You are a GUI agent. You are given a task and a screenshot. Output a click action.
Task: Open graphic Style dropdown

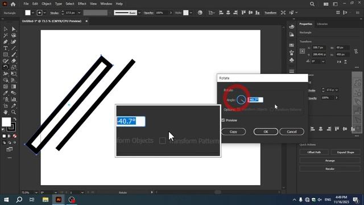(191, 13)
